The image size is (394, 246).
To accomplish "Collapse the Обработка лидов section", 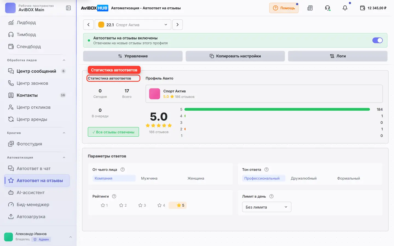I will [64, 60].
